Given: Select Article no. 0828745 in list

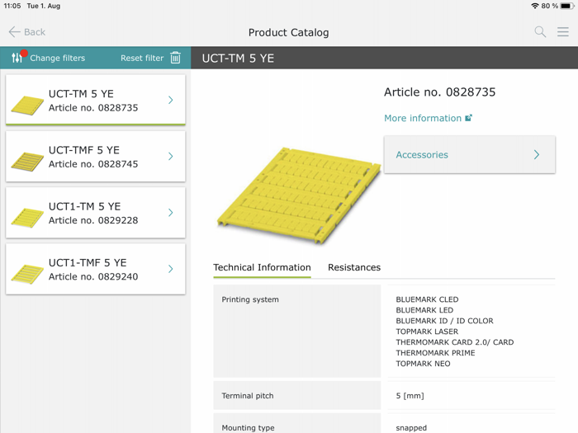Looking at the screenshot, I should click(93, 164).
